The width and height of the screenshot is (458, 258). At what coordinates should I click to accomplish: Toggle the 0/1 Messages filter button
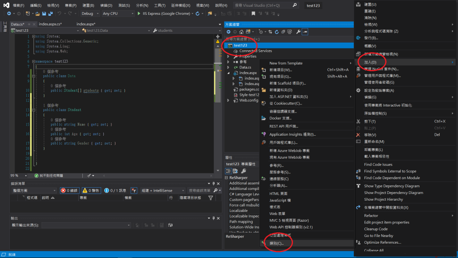coord(115,190)
